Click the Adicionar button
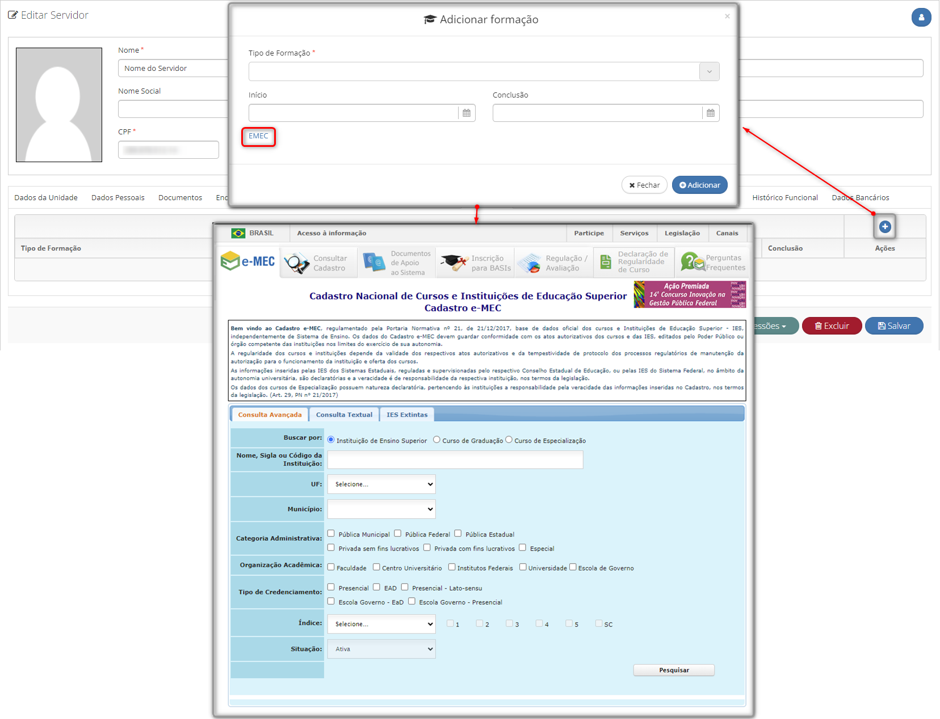Screen dimensions: 940x719 point(700,185)
